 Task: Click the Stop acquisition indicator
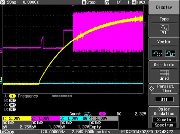pyautogui.click(x=89, y=2)
